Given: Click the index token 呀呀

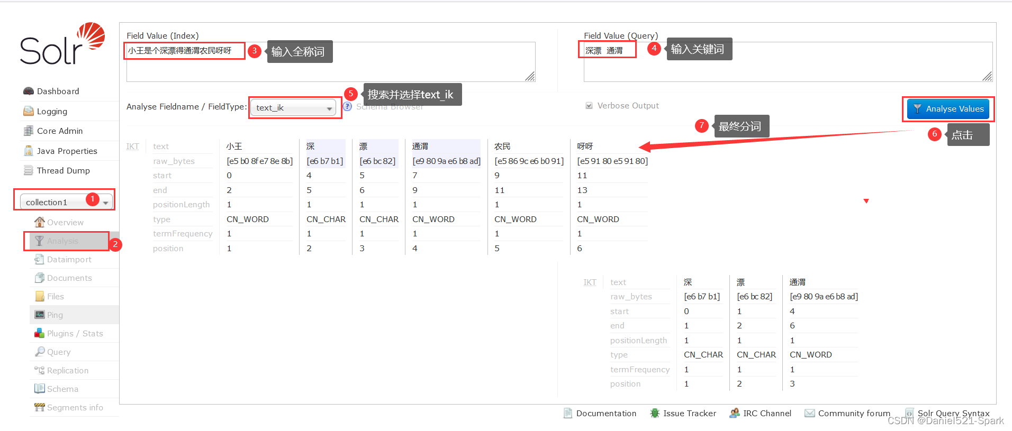Looking at the screenshot, I should [x=585, y=146].
